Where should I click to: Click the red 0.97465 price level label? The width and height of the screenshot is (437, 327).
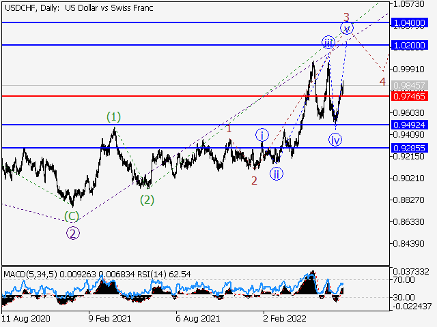[410, 96]
